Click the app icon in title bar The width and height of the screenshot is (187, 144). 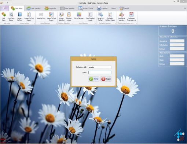click(1, 3)
